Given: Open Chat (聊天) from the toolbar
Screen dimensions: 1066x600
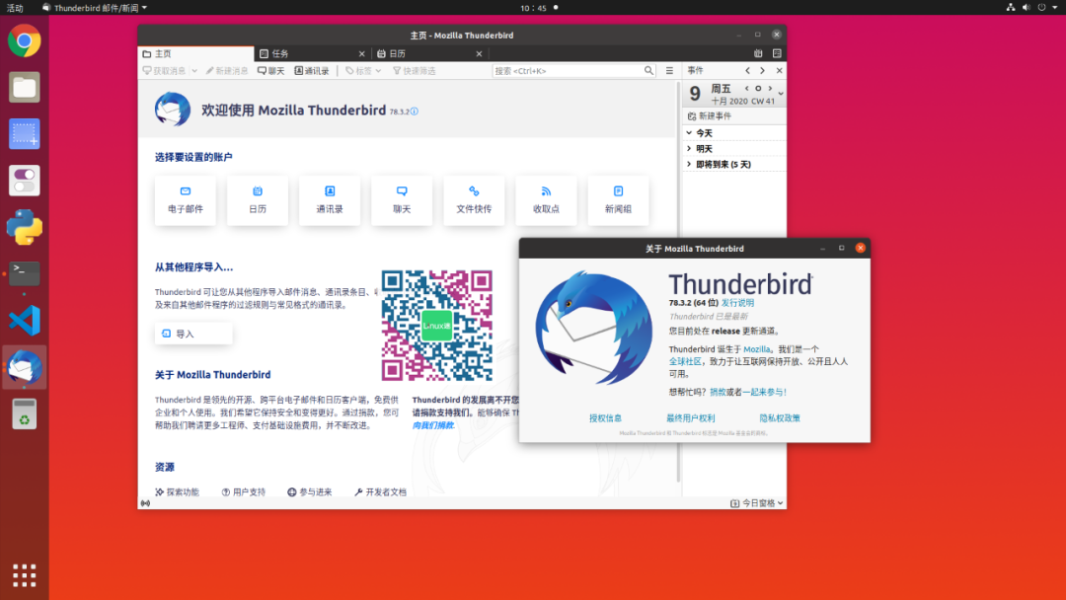Looking at the screenshot, I should pos(270,71).
